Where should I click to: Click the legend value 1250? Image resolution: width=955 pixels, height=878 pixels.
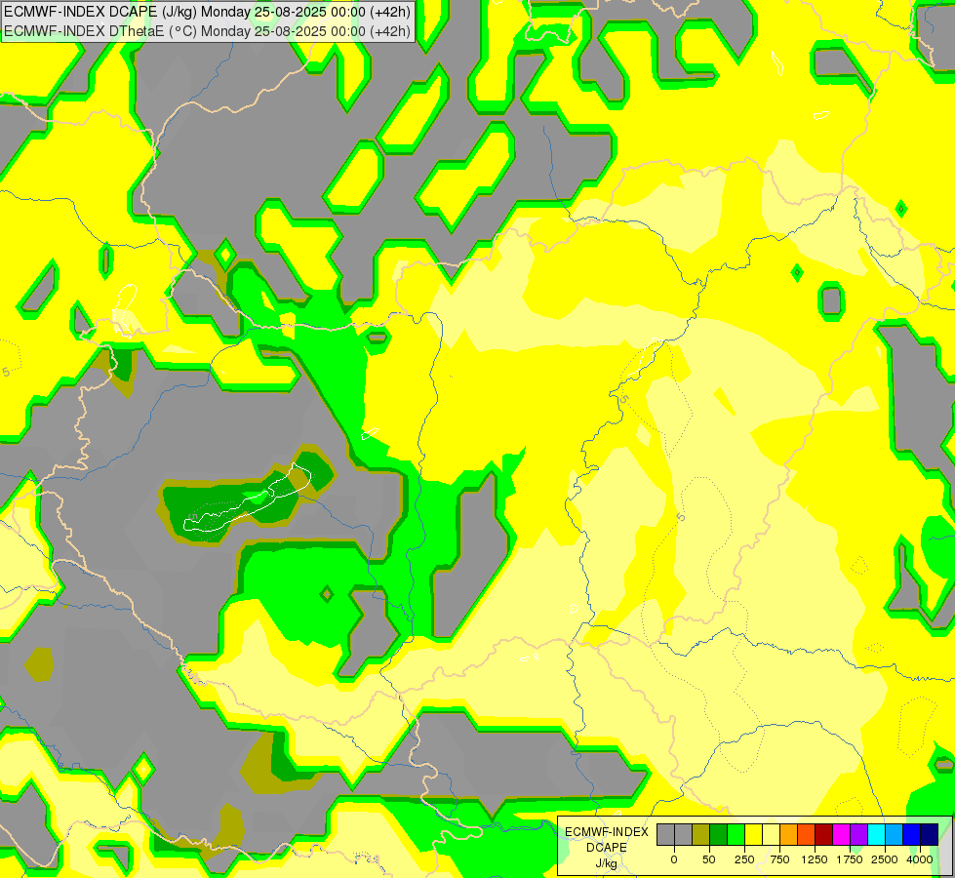pos(815,859)
